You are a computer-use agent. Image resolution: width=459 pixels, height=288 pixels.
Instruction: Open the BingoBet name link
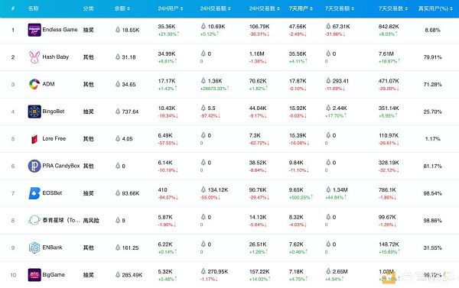pos(54,112)
